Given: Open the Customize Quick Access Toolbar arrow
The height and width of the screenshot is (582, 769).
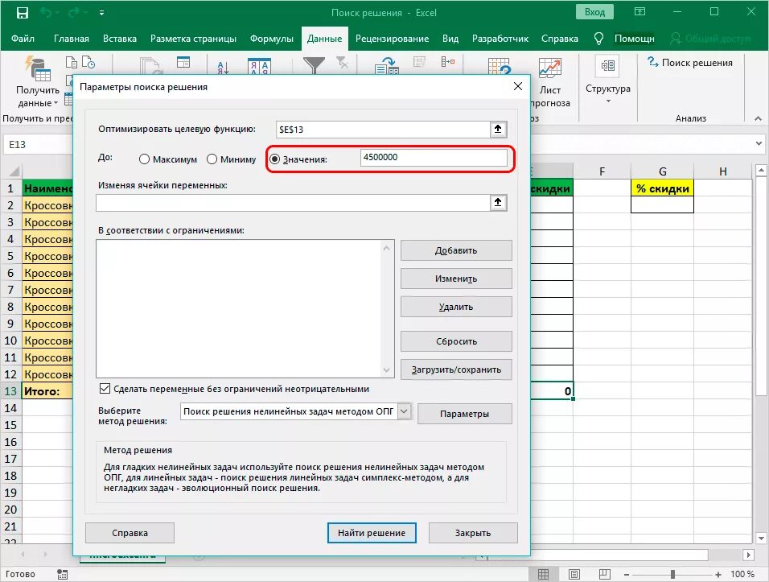Looking at the screenshot, I should click(x=101, y=13).
